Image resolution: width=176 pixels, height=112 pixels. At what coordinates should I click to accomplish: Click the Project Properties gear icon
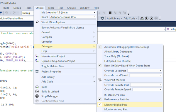[37, 71]
